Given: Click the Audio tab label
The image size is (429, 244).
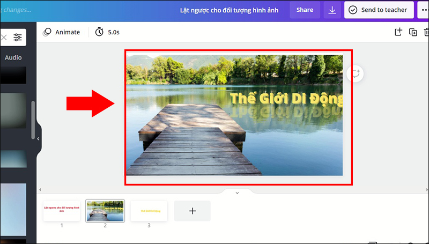Looking at the screenshot, I should [13, 57].
